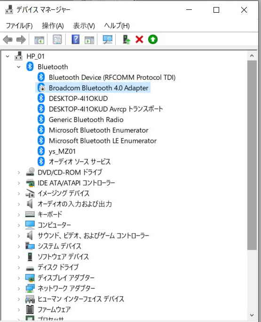Click the DVD/CD-ROM drive icon

pyautogui.click(x=30, y=172)
